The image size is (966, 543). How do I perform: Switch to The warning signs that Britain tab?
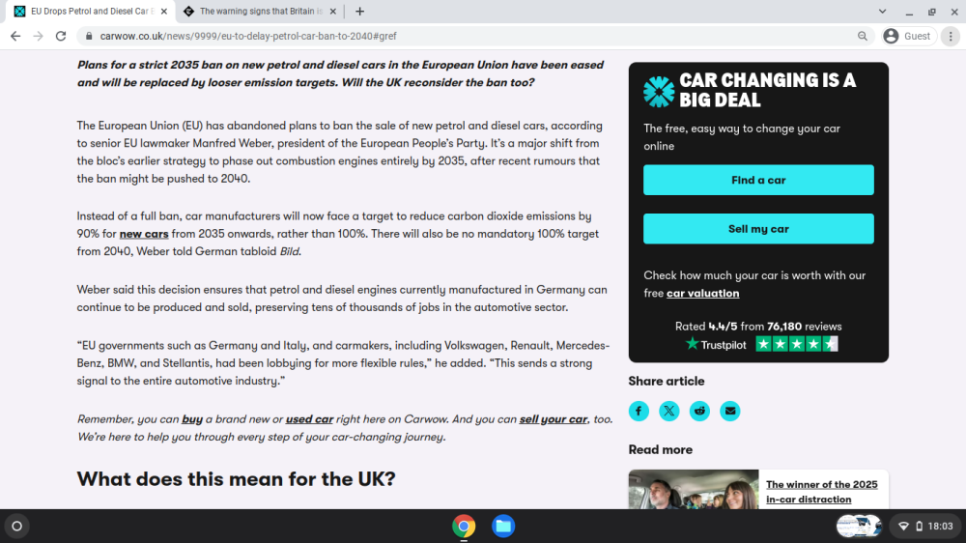tap(261, 11)
